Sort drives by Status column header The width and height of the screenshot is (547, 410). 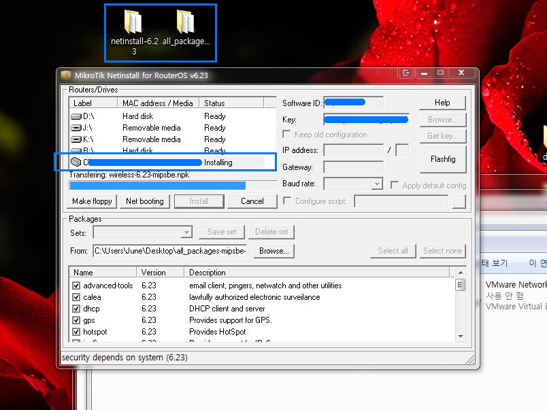click(231, 103)
